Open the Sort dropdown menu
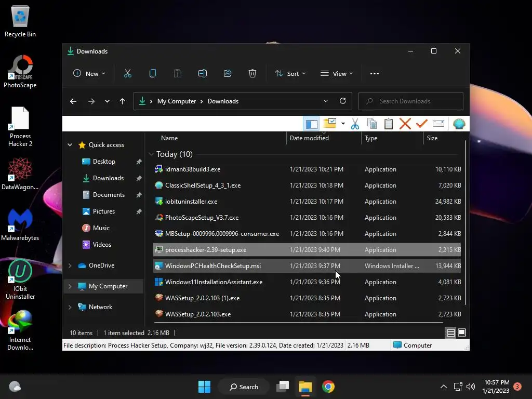The image size is (532, 399). point(290,74)
